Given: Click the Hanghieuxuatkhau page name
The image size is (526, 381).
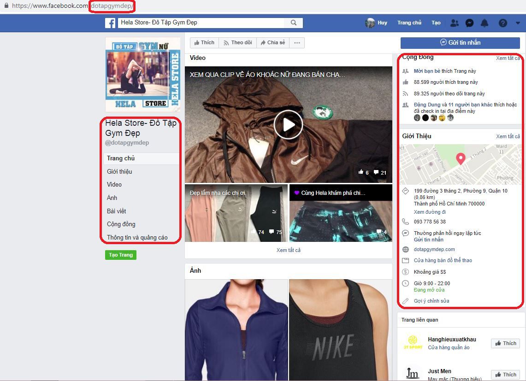Looking at the screenshot, I should click(452, 340).
